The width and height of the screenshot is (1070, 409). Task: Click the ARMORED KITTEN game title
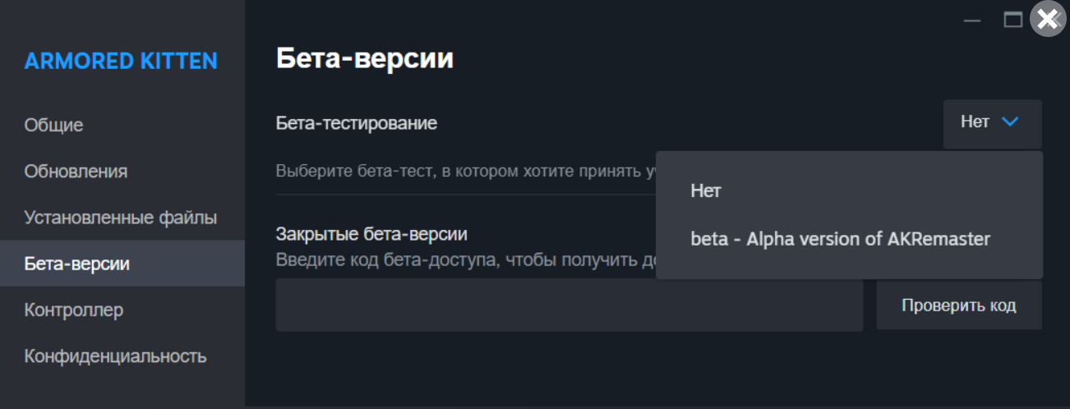[x=121, y=61]
